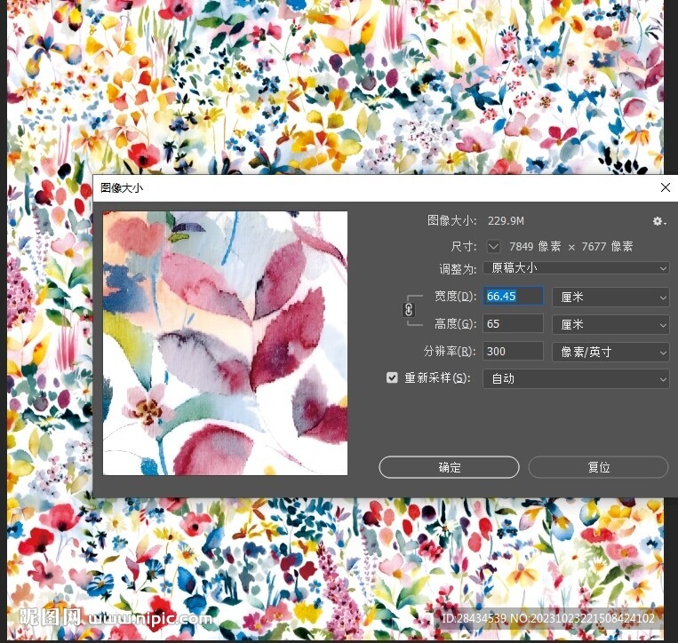The height and width of the screenshot is (643, 678).
Task: Click the 图像大小 dialog title bar
Action: [355, 187]
